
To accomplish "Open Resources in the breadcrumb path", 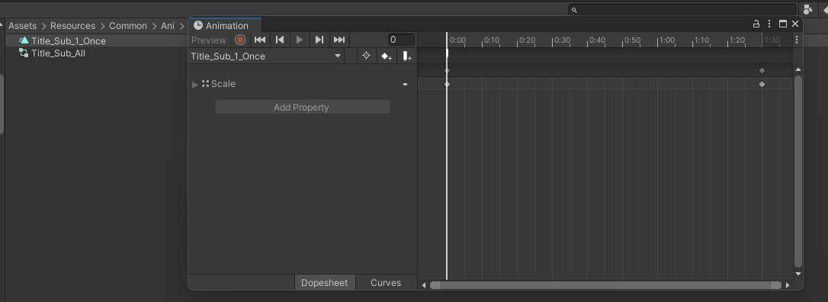I will coord(73,26).
